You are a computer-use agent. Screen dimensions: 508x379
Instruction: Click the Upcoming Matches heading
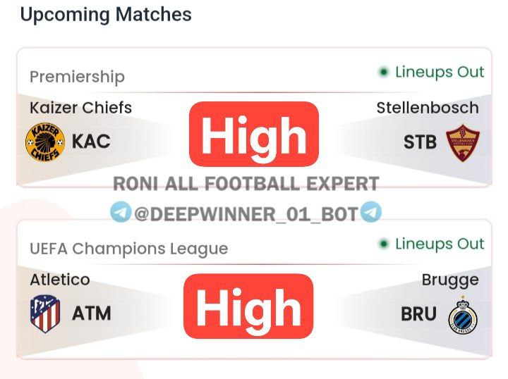coord(106,15)
